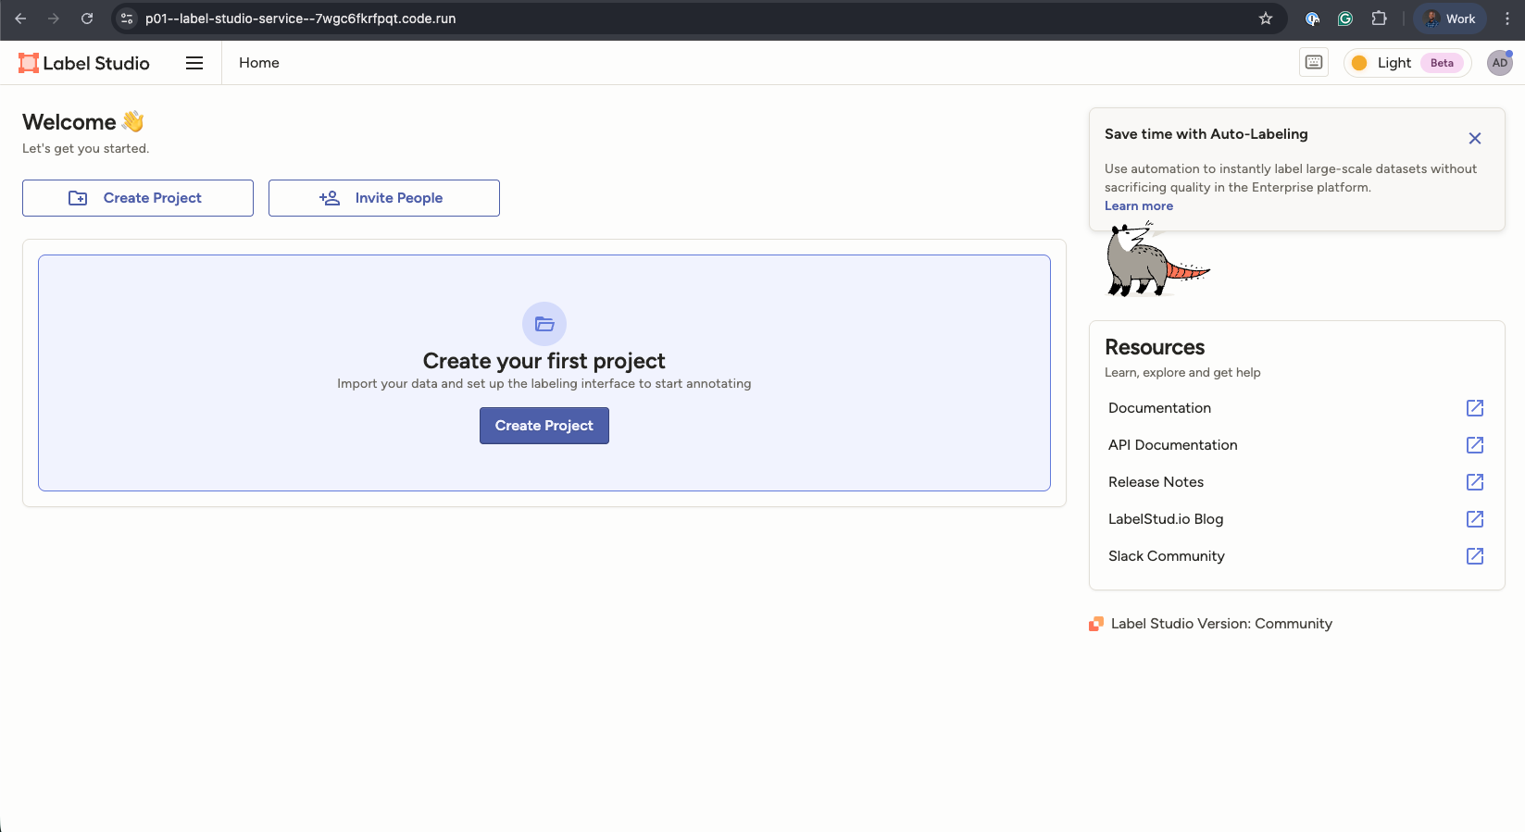
Task: Click the password manager extension icon
Action: point(1312,19)
